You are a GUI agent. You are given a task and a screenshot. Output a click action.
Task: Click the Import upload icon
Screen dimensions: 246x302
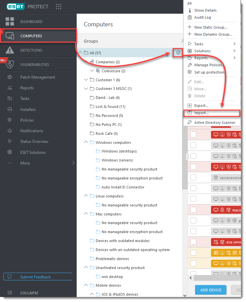190,113
